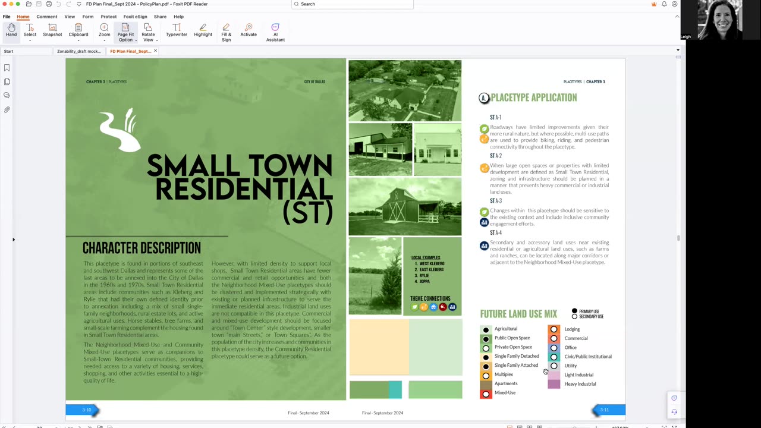Screen dimensions: 761x428
Task: Click the Zoom magnifier tool
Action: [x=104, y=27]
